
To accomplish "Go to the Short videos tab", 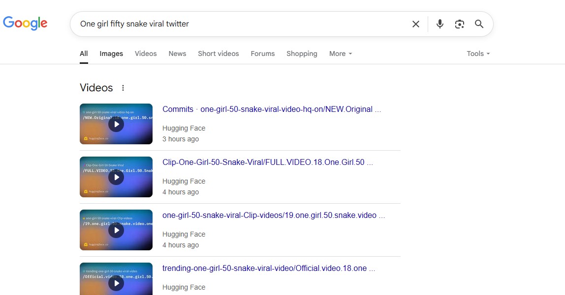I will (218, 54).
